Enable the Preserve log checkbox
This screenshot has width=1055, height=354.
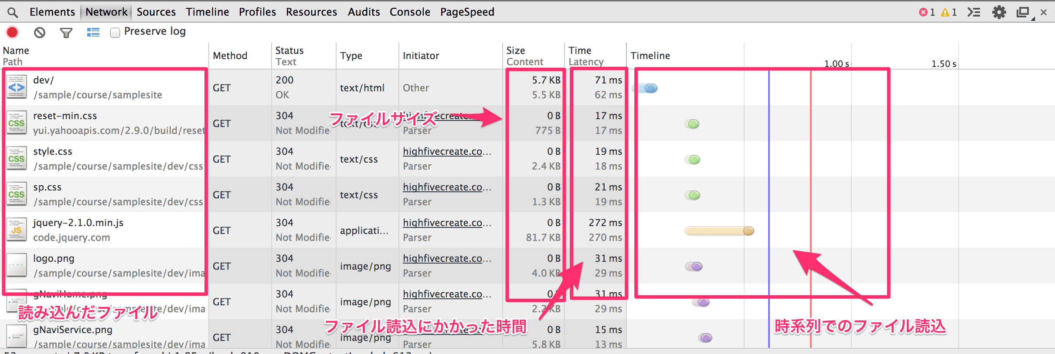click(115, 33)
